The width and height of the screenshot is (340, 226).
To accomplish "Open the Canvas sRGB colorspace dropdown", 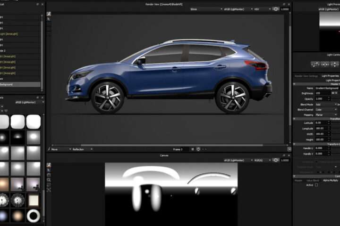I will tap(238, 160).
